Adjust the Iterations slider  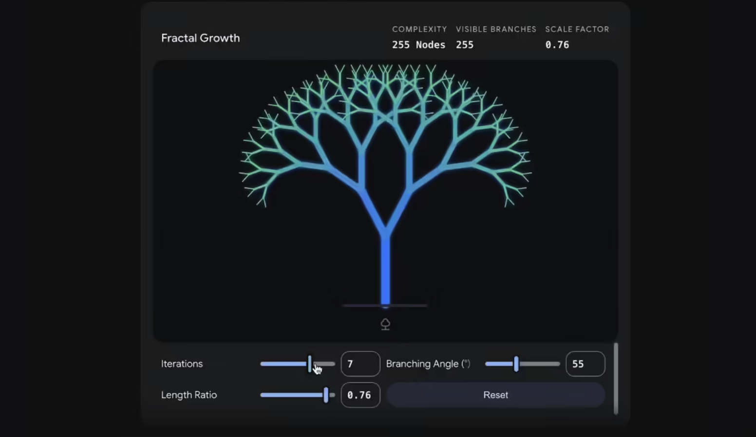pos(298,364)
